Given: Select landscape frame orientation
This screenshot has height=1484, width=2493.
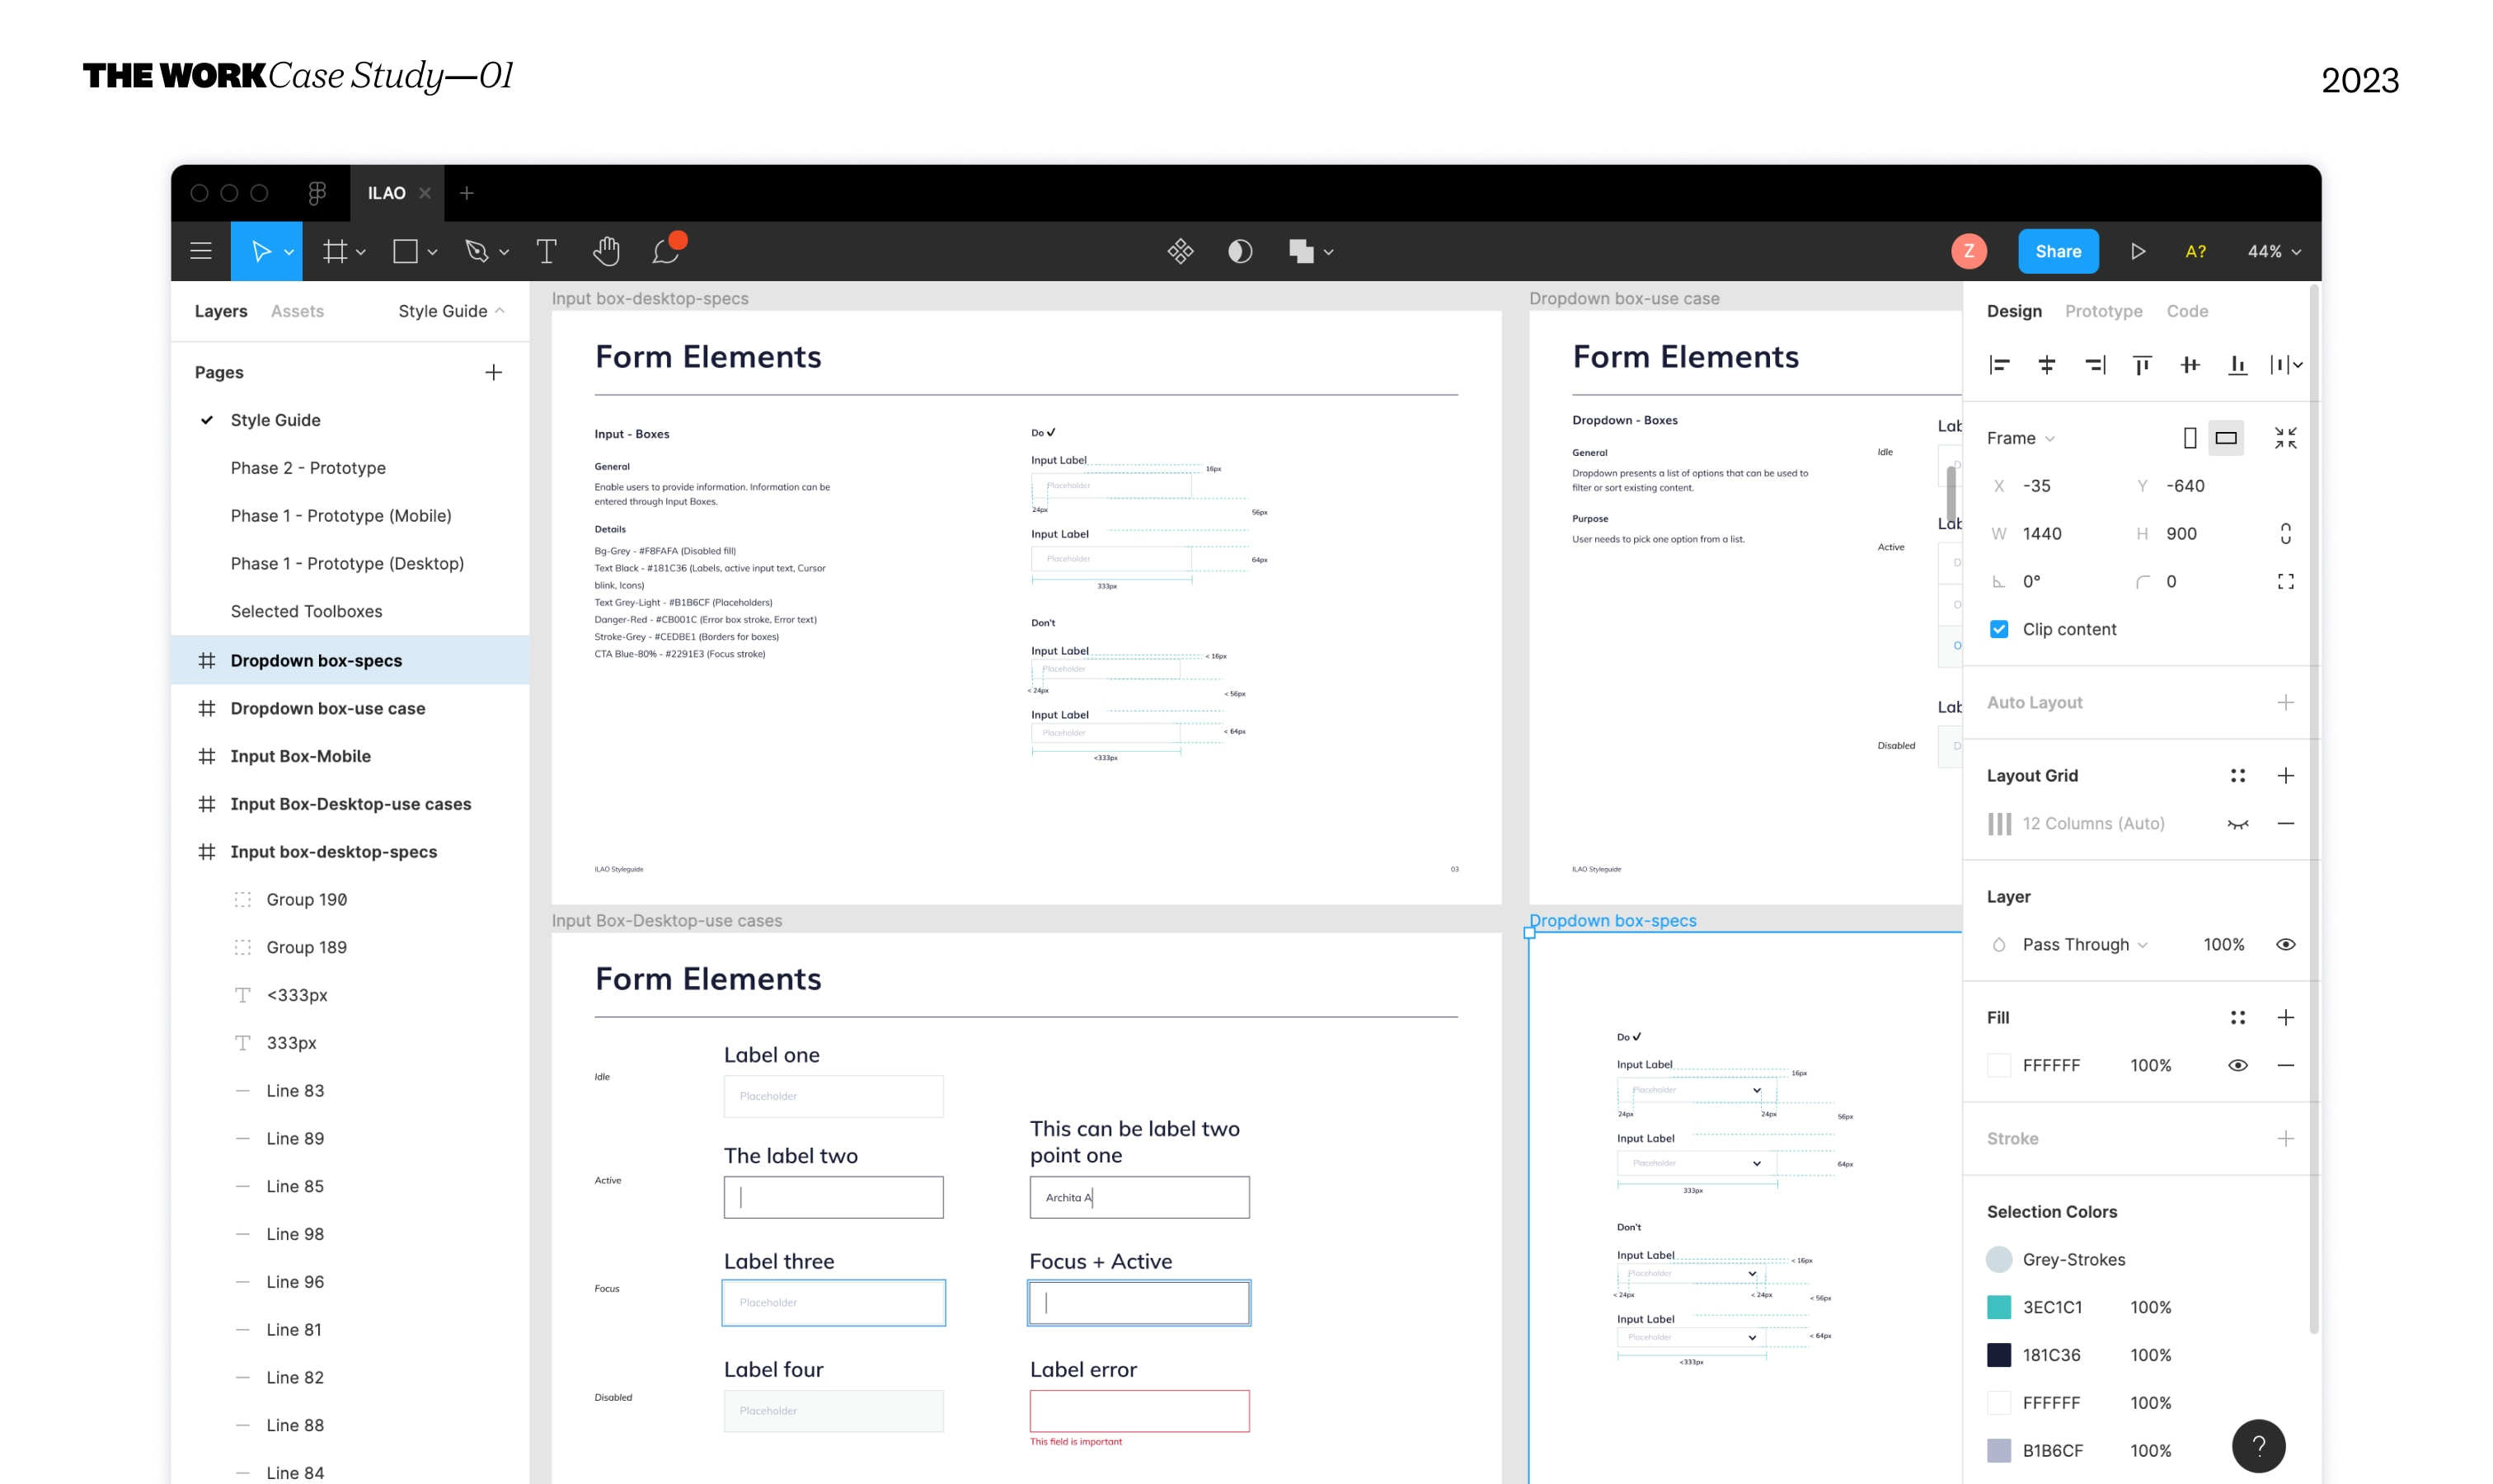Looking at the screenshot, I should [2225, 438].
